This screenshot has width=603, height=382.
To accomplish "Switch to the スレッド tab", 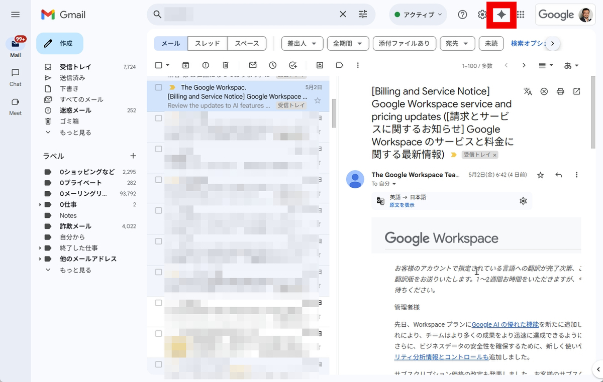I will pyautogui.click(x=208, y=44).
